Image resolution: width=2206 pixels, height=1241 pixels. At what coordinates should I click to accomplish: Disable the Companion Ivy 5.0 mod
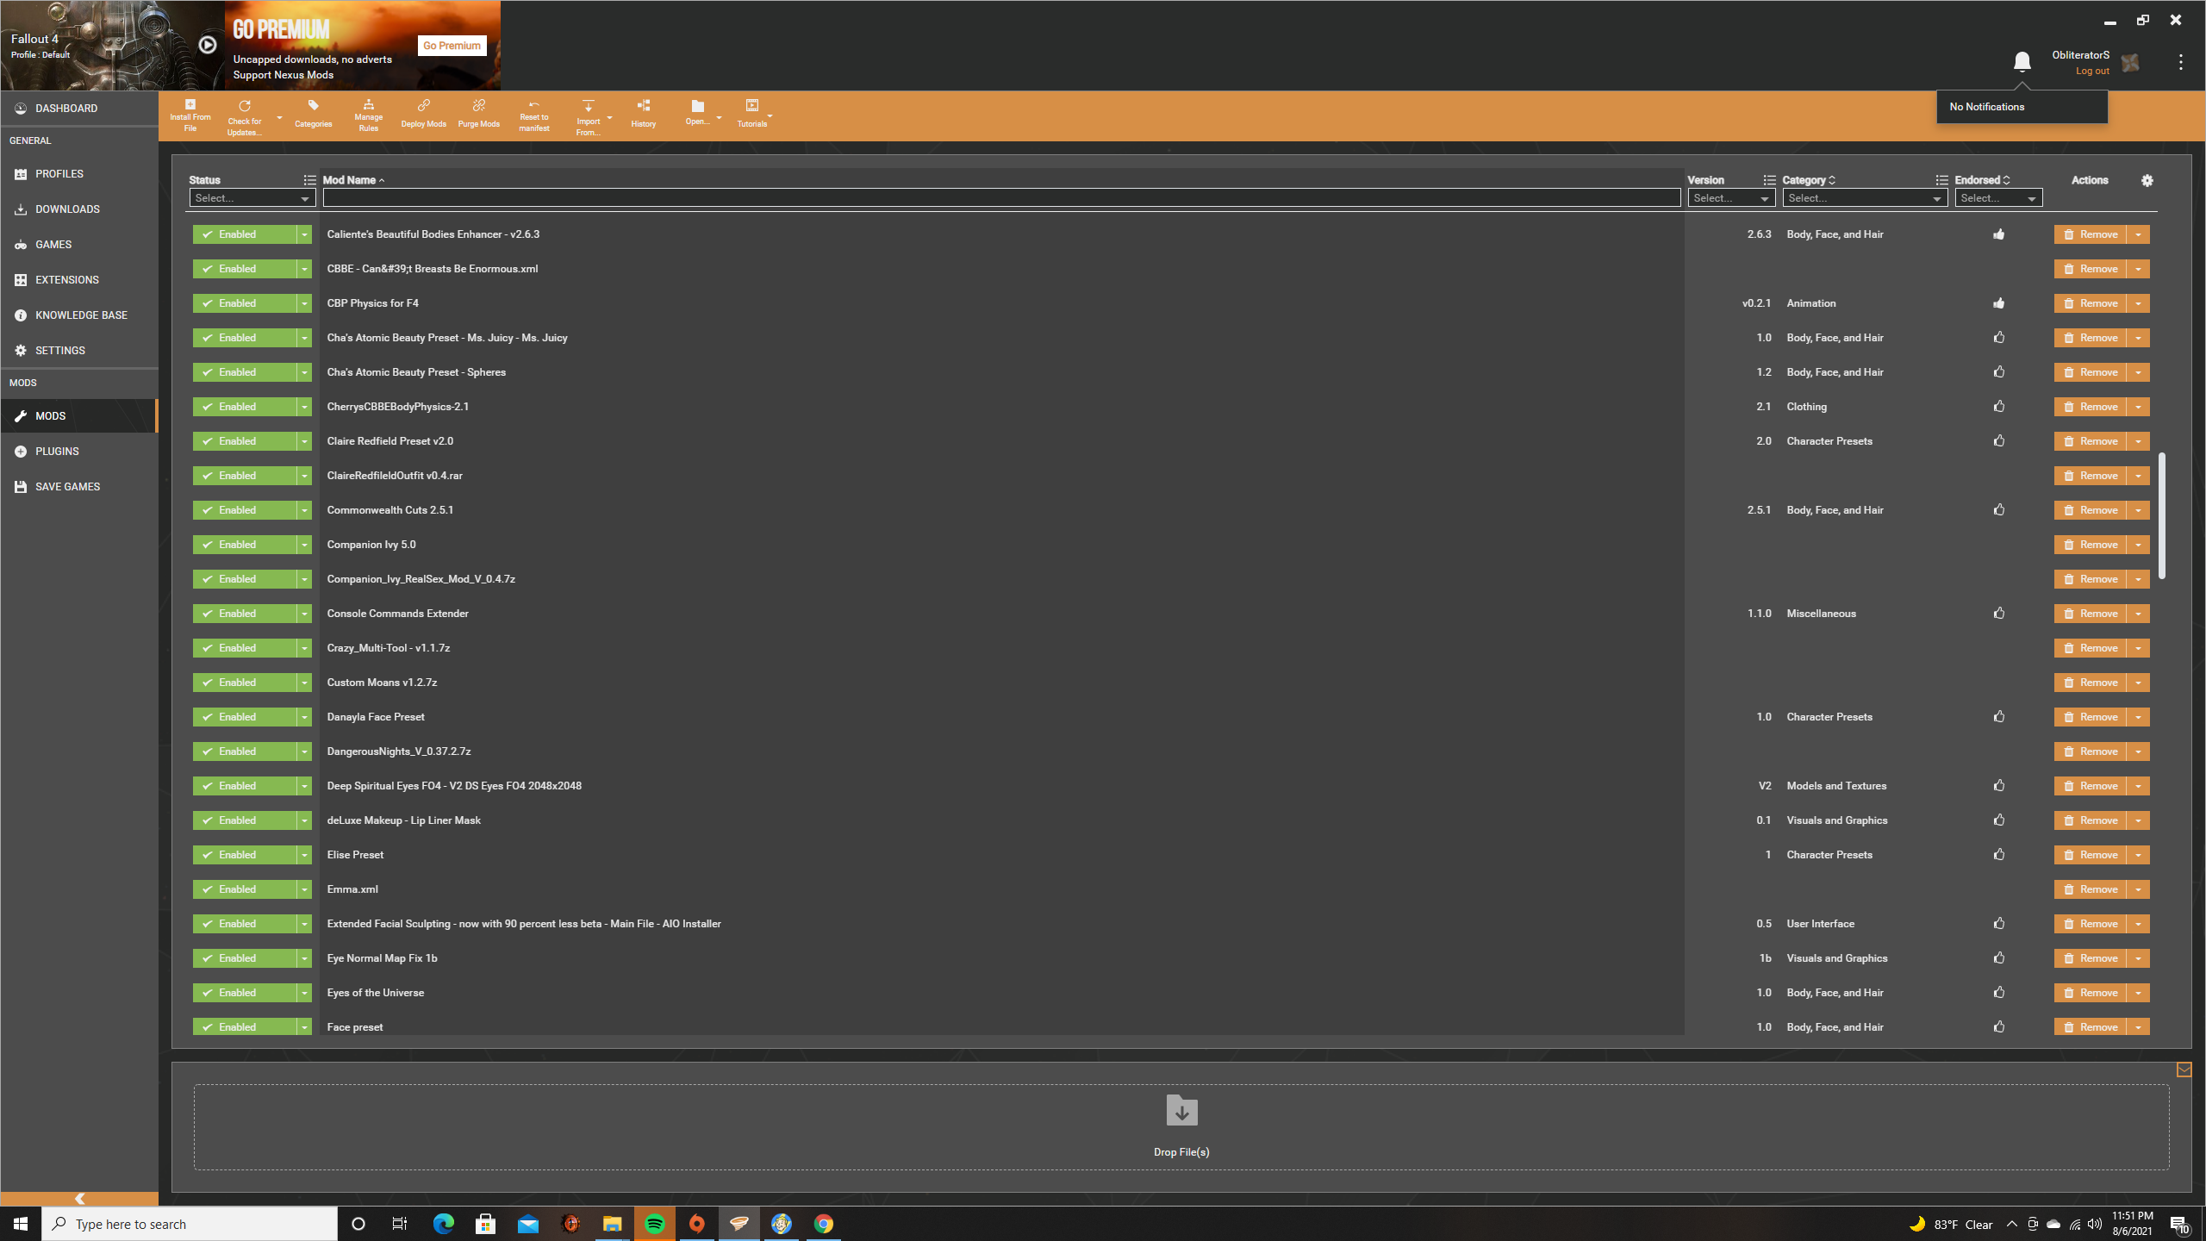point(245,545)
